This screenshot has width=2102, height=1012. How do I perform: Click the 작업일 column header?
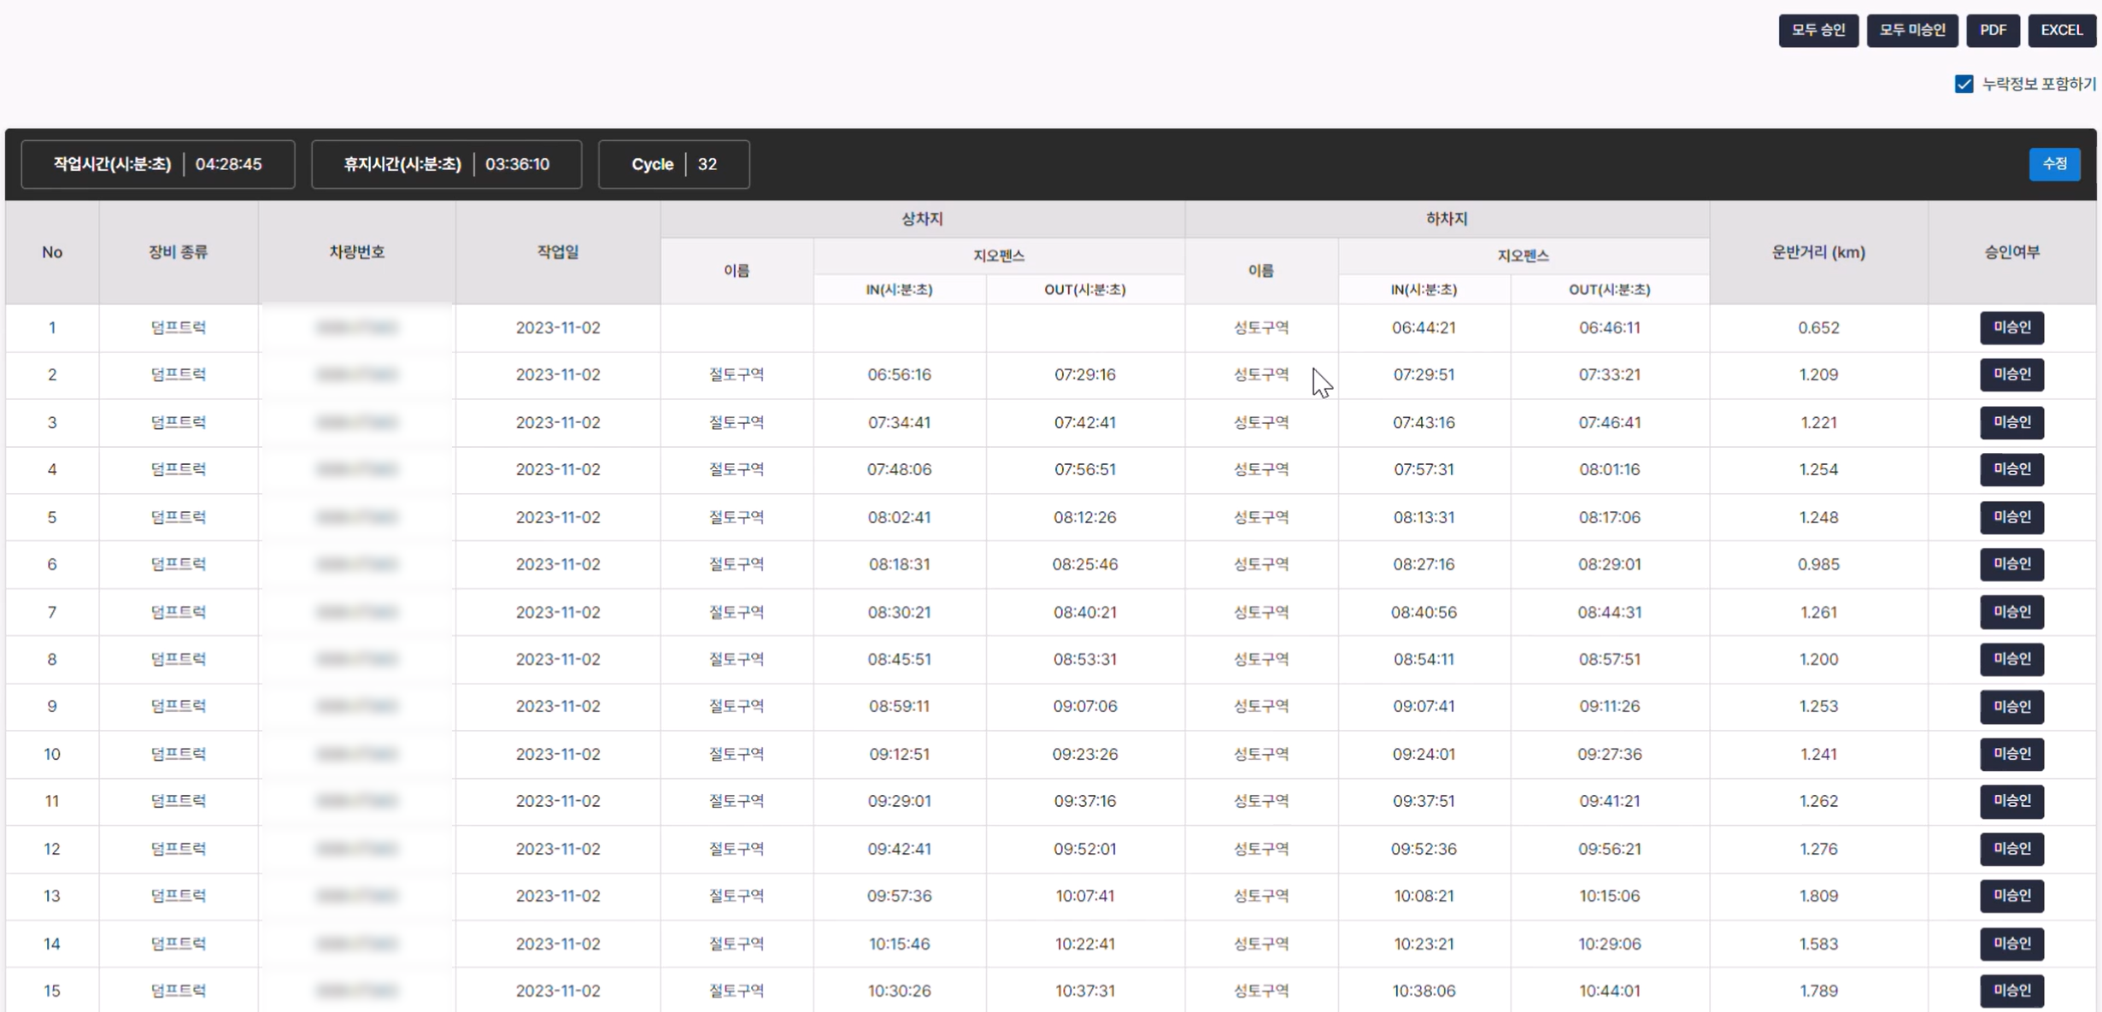(557, 252)
